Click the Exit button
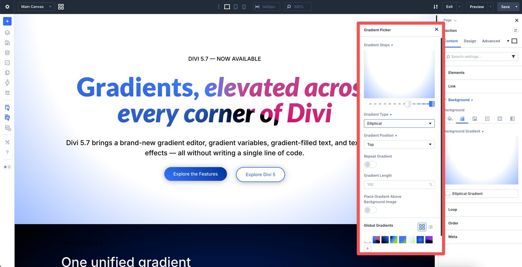 [x=449, y=7]
